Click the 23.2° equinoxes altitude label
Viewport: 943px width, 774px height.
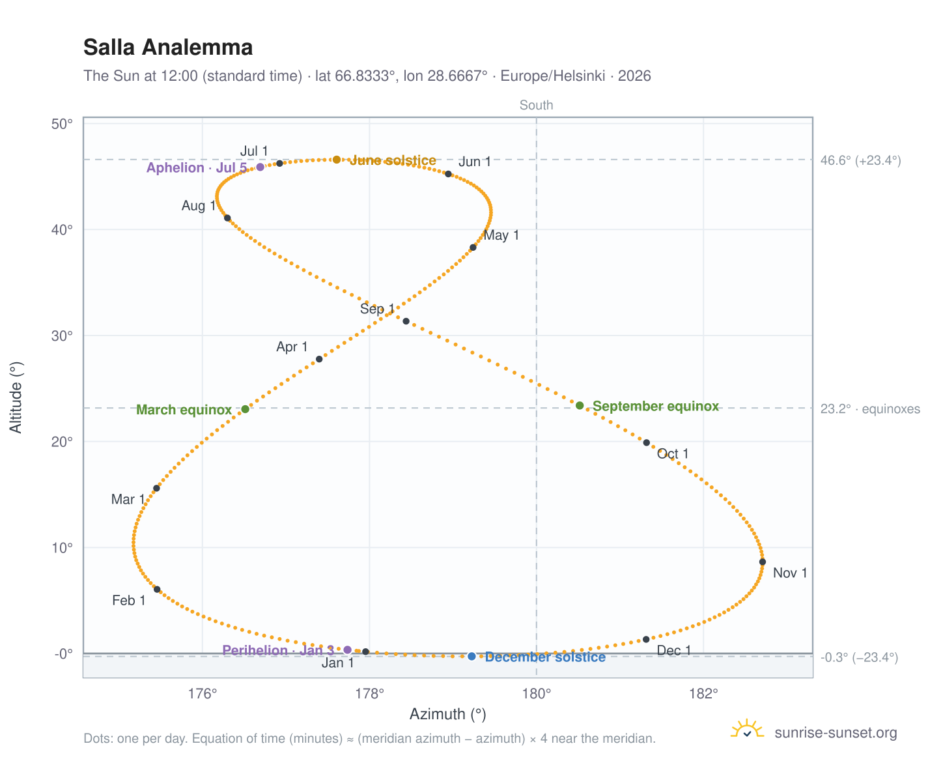pyautogui.click(x=870, y=409)
